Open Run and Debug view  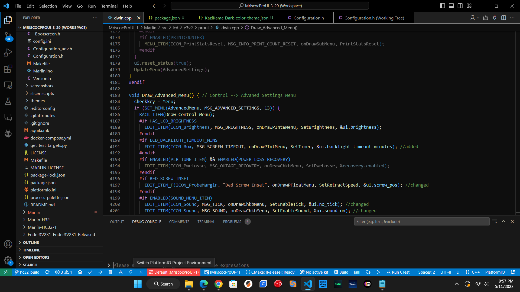coord(8,52)
